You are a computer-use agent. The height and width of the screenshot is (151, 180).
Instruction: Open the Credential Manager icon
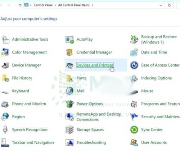69,52
